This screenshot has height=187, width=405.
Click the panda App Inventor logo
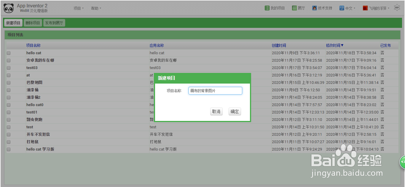pos(9,8)
